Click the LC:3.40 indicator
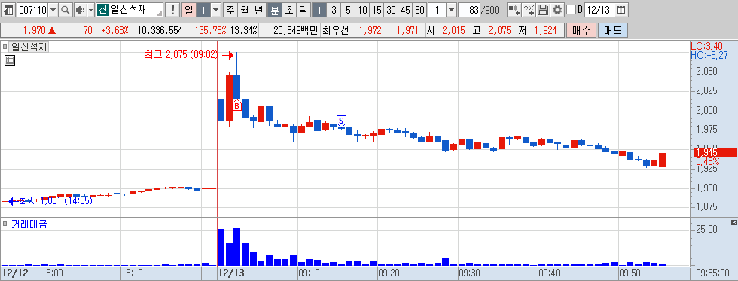The height and width of the screenshot is (281, 738). [706, 46]
